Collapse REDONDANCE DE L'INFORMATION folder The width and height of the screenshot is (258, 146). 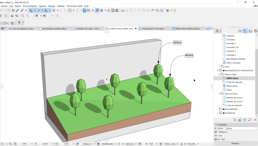point(217,71)
